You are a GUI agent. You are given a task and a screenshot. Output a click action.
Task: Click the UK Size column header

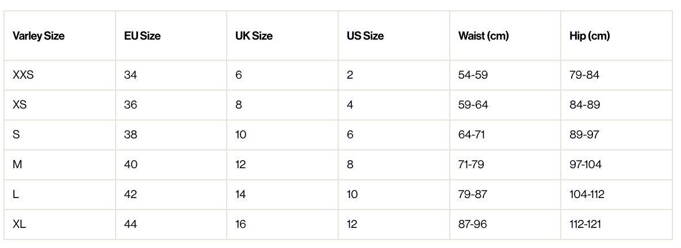[x=254, y=36]
